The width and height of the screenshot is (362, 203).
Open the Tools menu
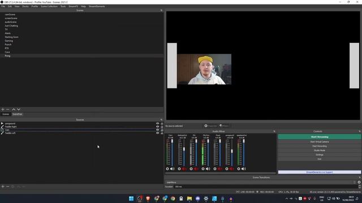(63, 6)
